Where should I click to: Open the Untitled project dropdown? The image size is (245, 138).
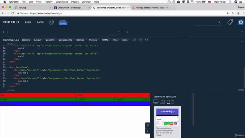pyautogui.click(x=64, y=21)
